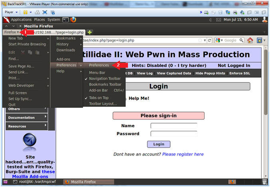Click show desktop icon in bottom panel
270x187 pixels.
click(x=6, y=182)
